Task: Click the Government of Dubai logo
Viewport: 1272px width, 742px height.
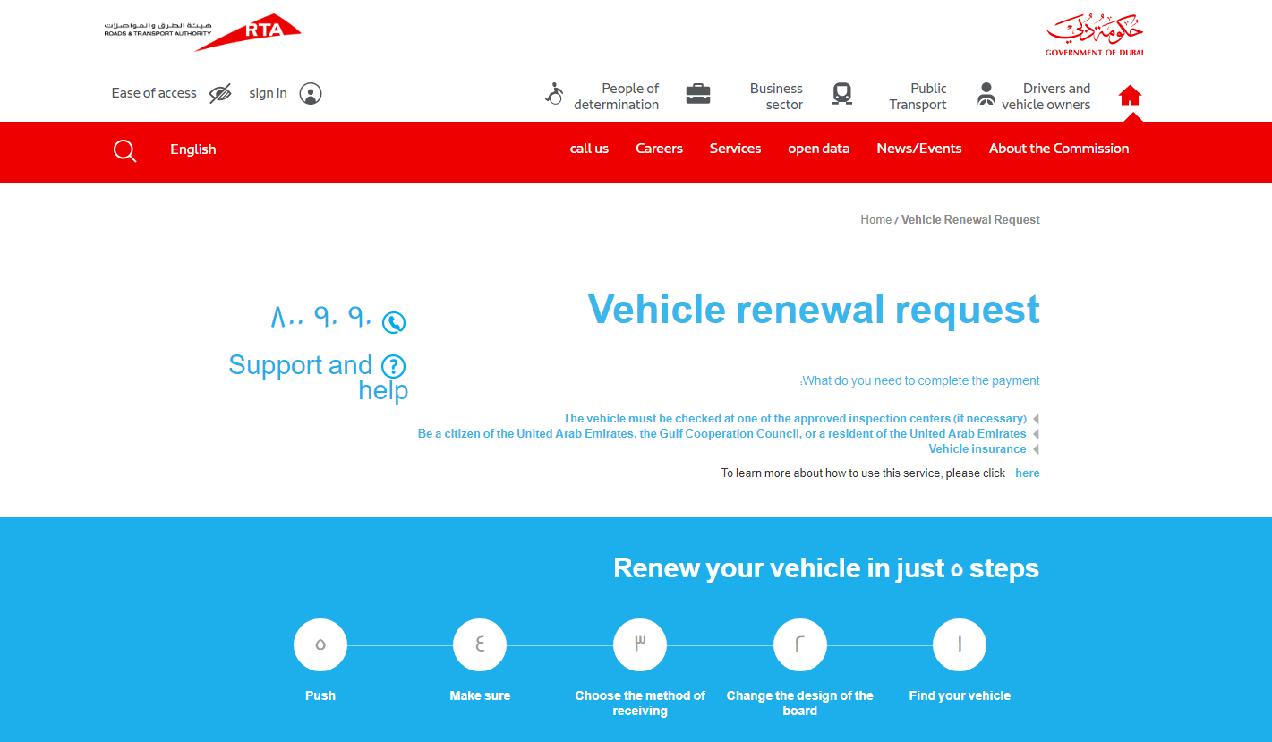Action: click(x=1094, y=36)
